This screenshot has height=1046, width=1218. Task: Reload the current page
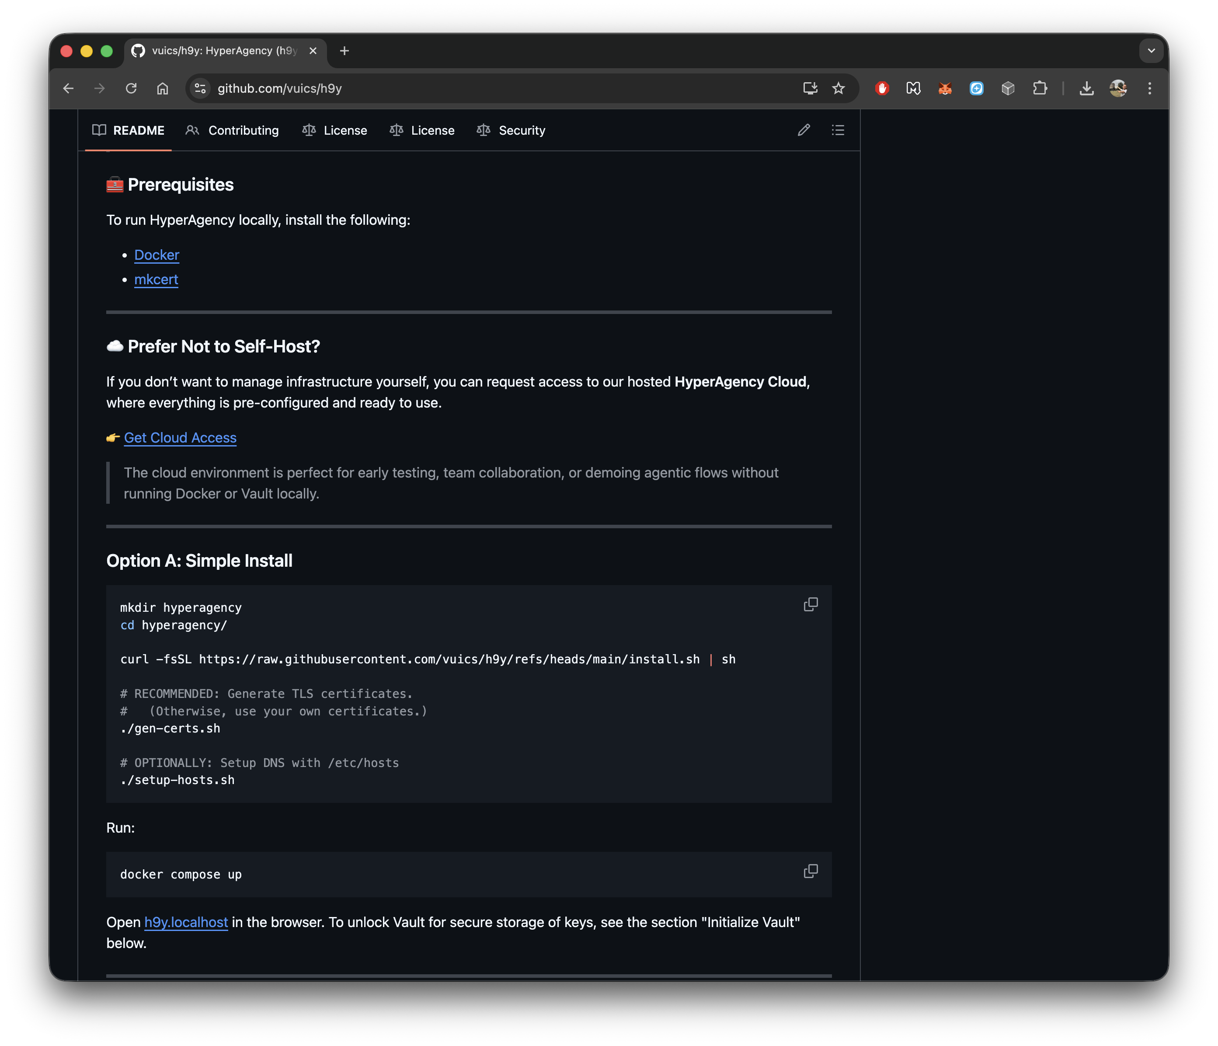coord(131,88)
